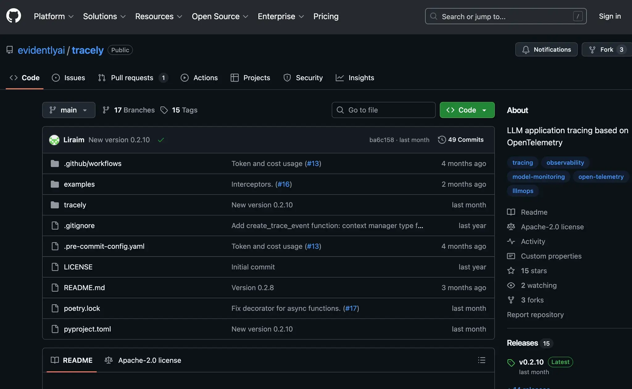Viewport: 632px width, 389px height.
Task: Click the open-telemetry topic tag
Action: point(601,177)
